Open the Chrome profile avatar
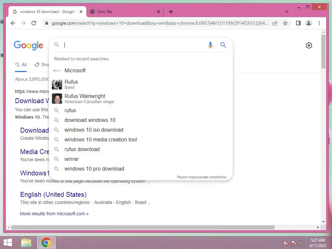 tap(309, 23)
